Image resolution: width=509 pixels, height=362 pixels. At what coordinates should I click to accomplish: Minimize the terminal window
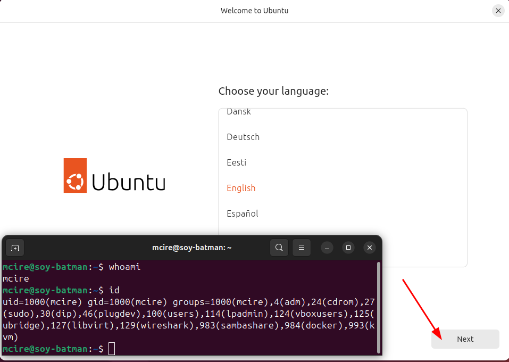[x=327, y=248]
